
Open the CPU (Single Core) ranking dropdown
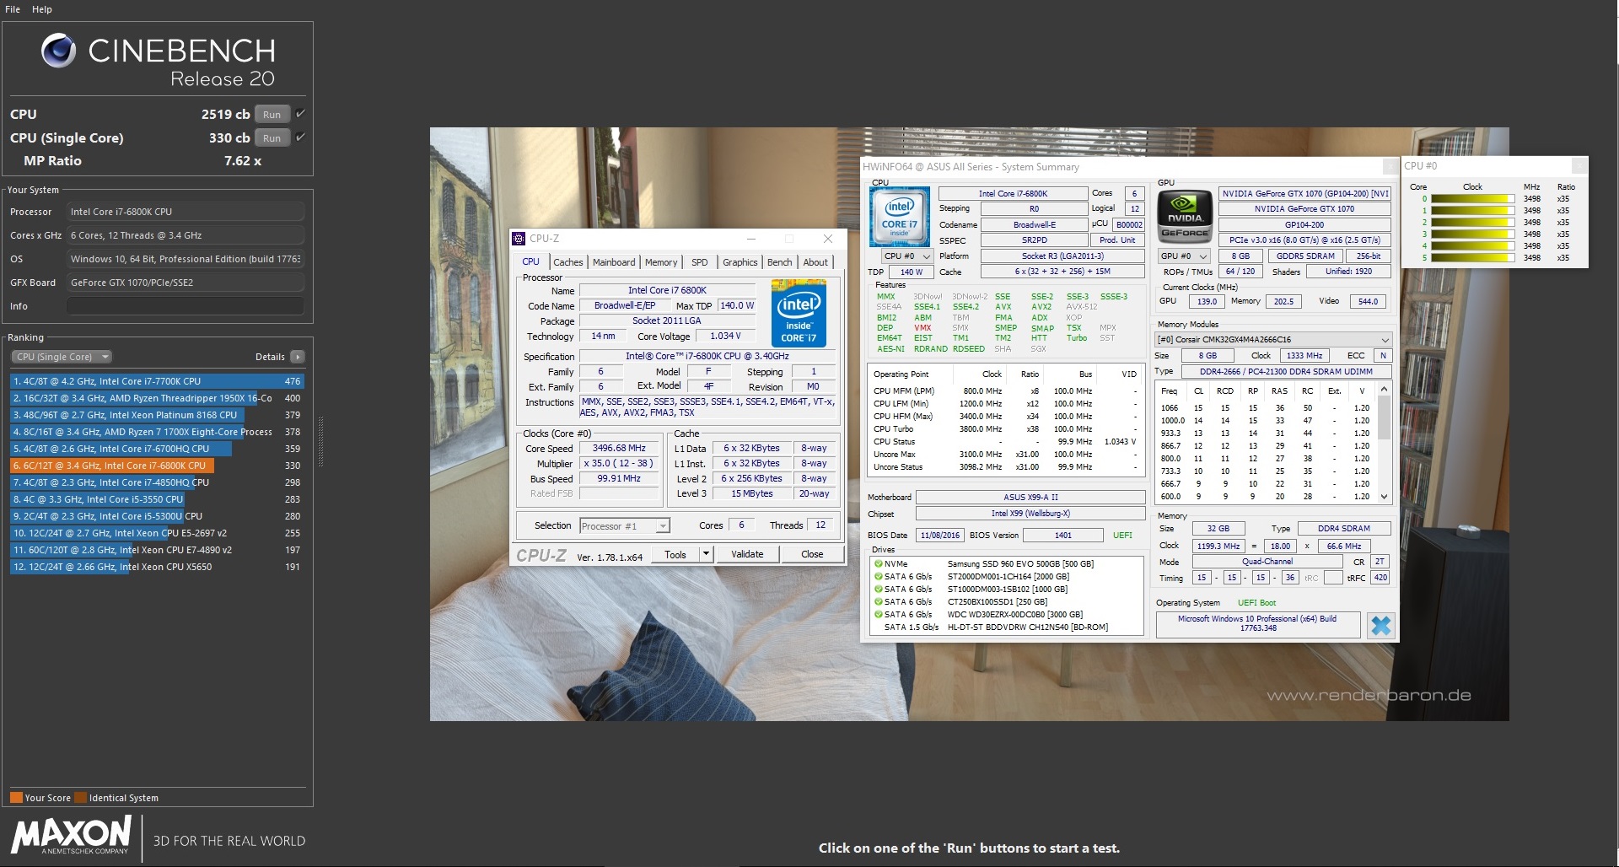(62, 357)
